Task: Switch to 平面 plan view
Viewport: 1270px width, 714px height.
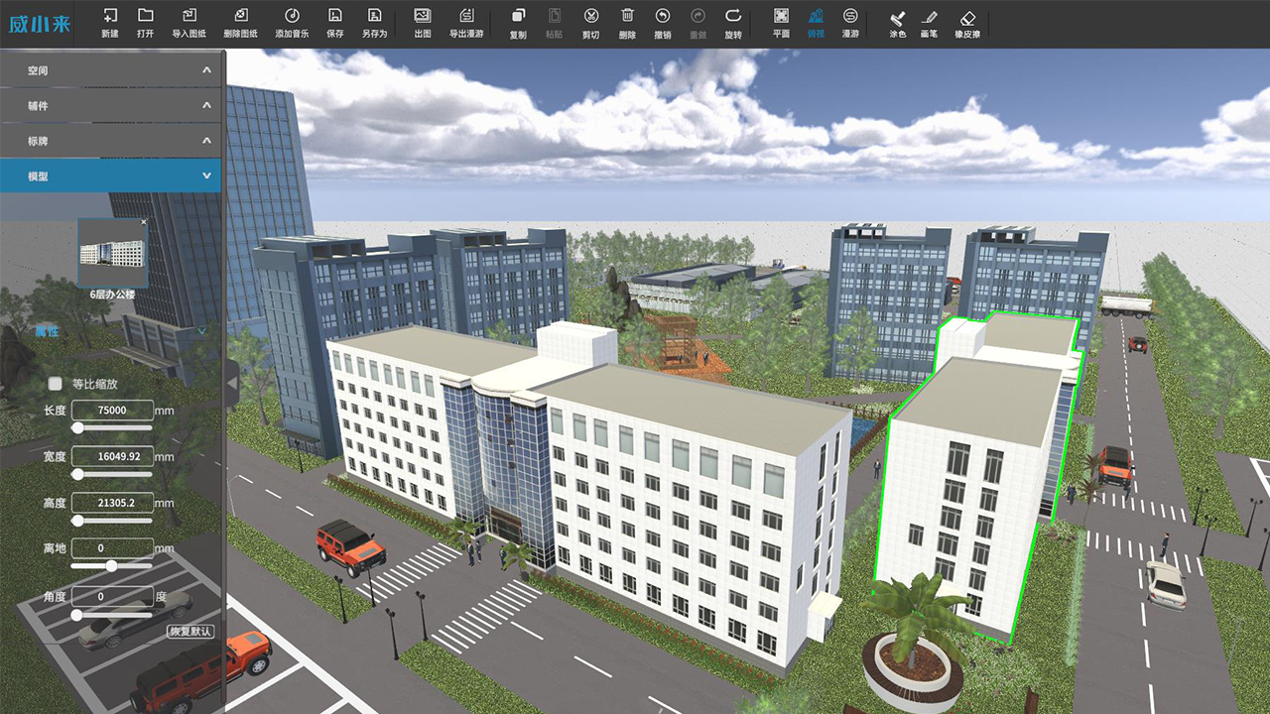Action: (781, 23)
